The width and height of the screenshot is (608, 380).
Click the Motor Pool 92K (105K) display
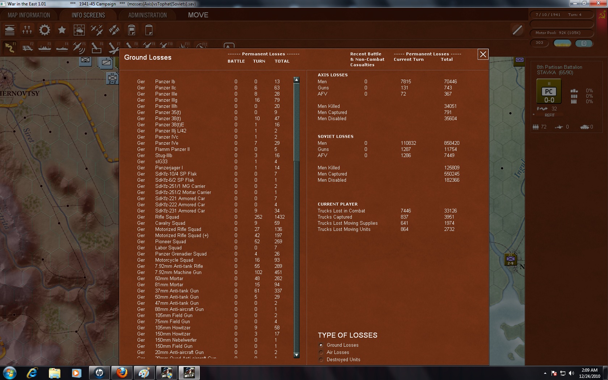point(562,33)
